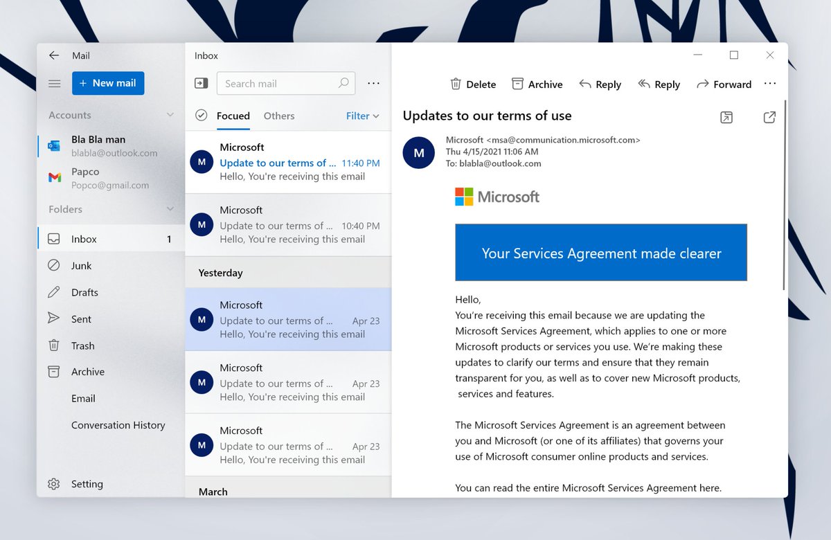
Task: Click the Inbox unread count 1
Action: pyautogui.click(x=169, y=239)
